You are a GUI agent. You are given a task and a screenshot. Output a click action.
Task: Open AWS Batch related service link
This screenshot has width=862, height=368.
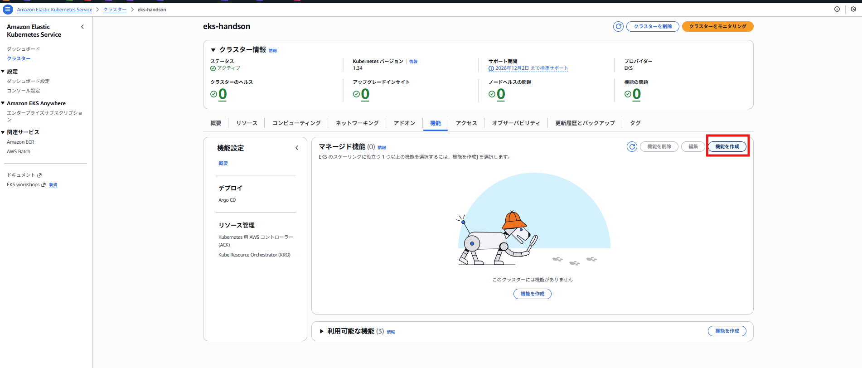(x=19, y=151)
